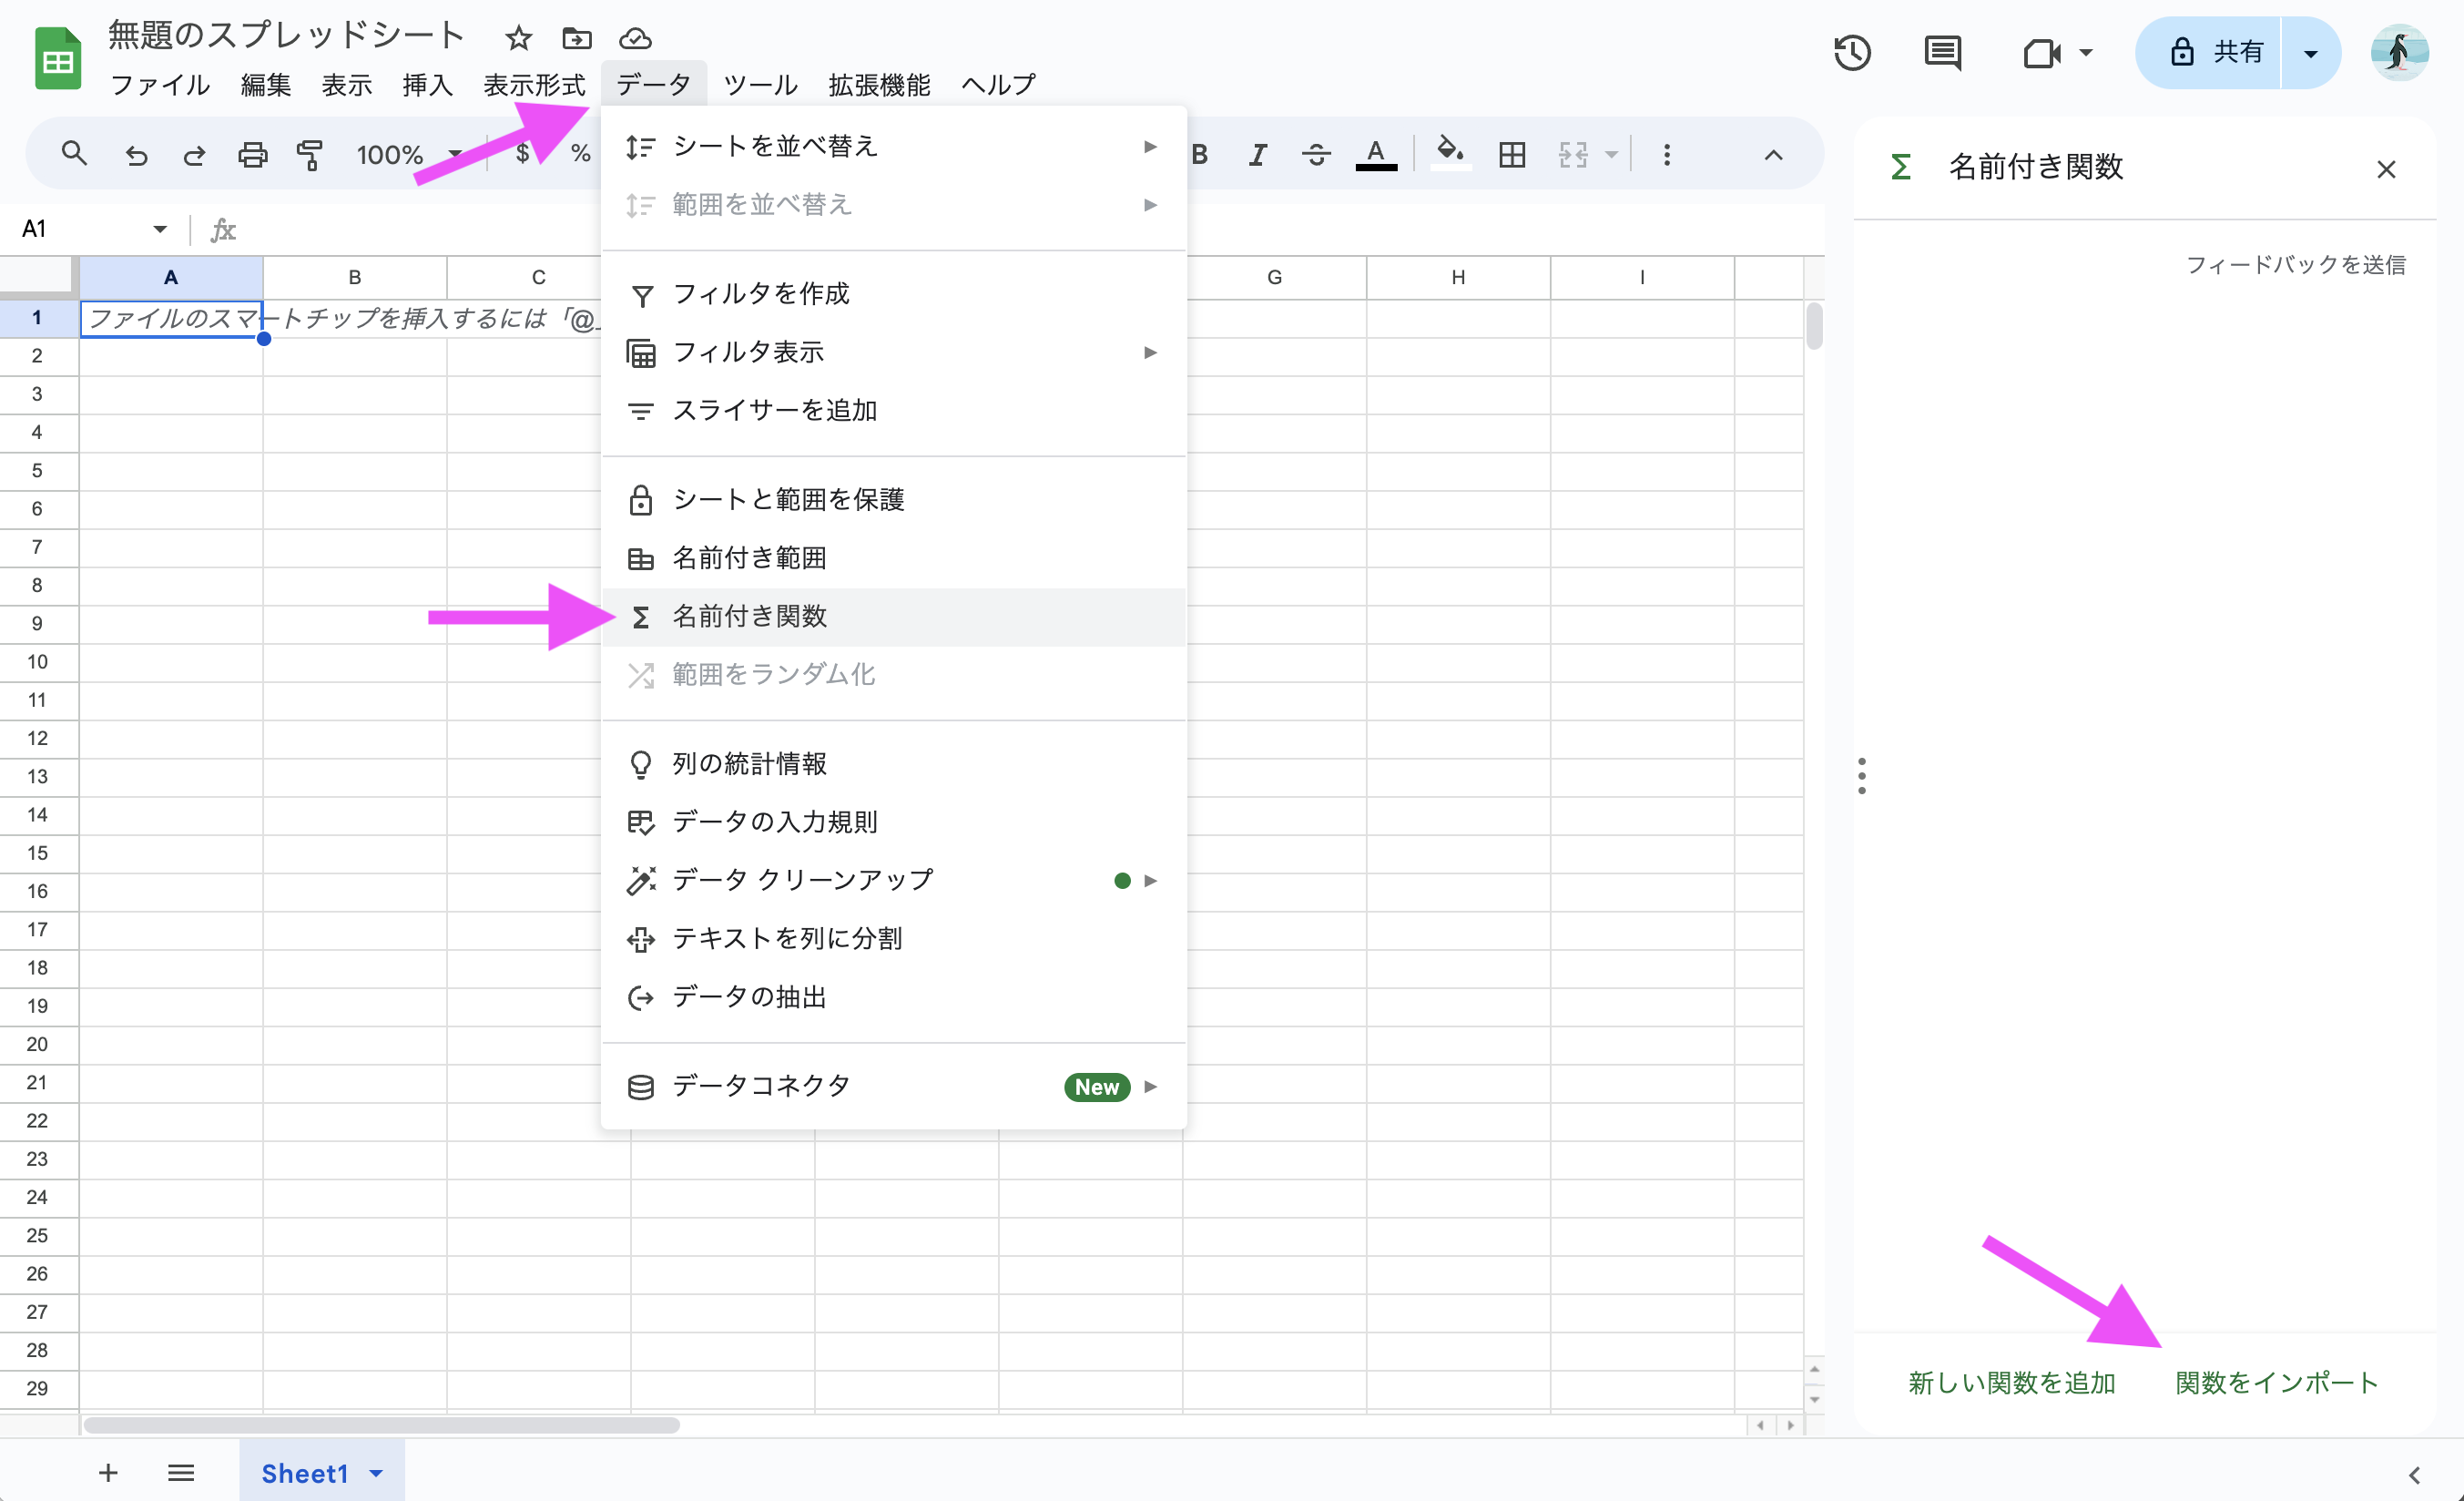The image size is (2464, 1501).
Task: Choose フィルタを作成 from the data menu
Action: 760,294
